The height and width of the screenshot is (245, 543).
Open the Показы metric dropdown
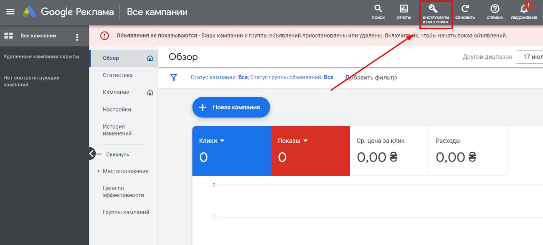tap(305, 141)
